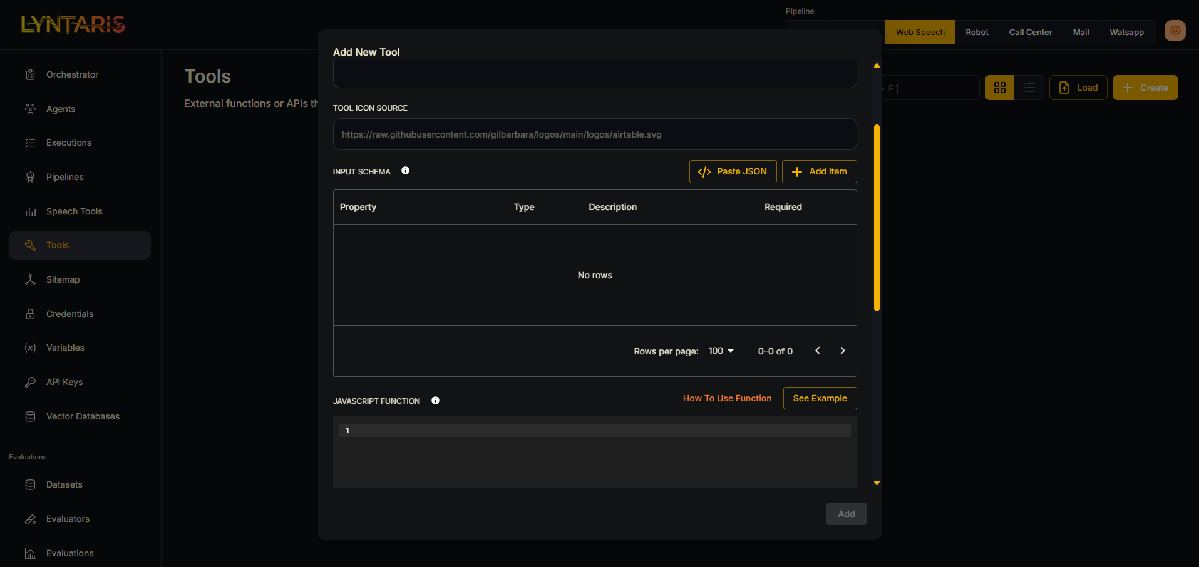1199x567 pixels.
Task: Click the Orchestrator sidebar icon
Action: point(30,75)
